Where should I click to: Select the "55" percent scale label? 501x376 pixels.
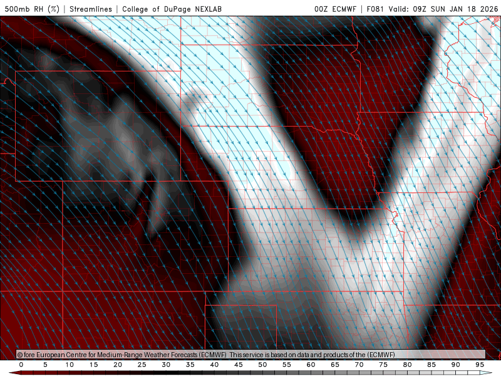(x=287, y=365)
